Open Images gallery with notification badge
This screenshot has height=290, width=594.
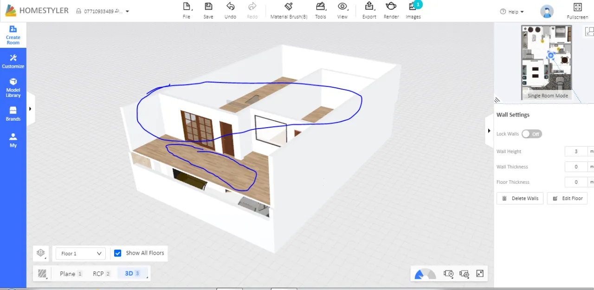pos(413,7)
